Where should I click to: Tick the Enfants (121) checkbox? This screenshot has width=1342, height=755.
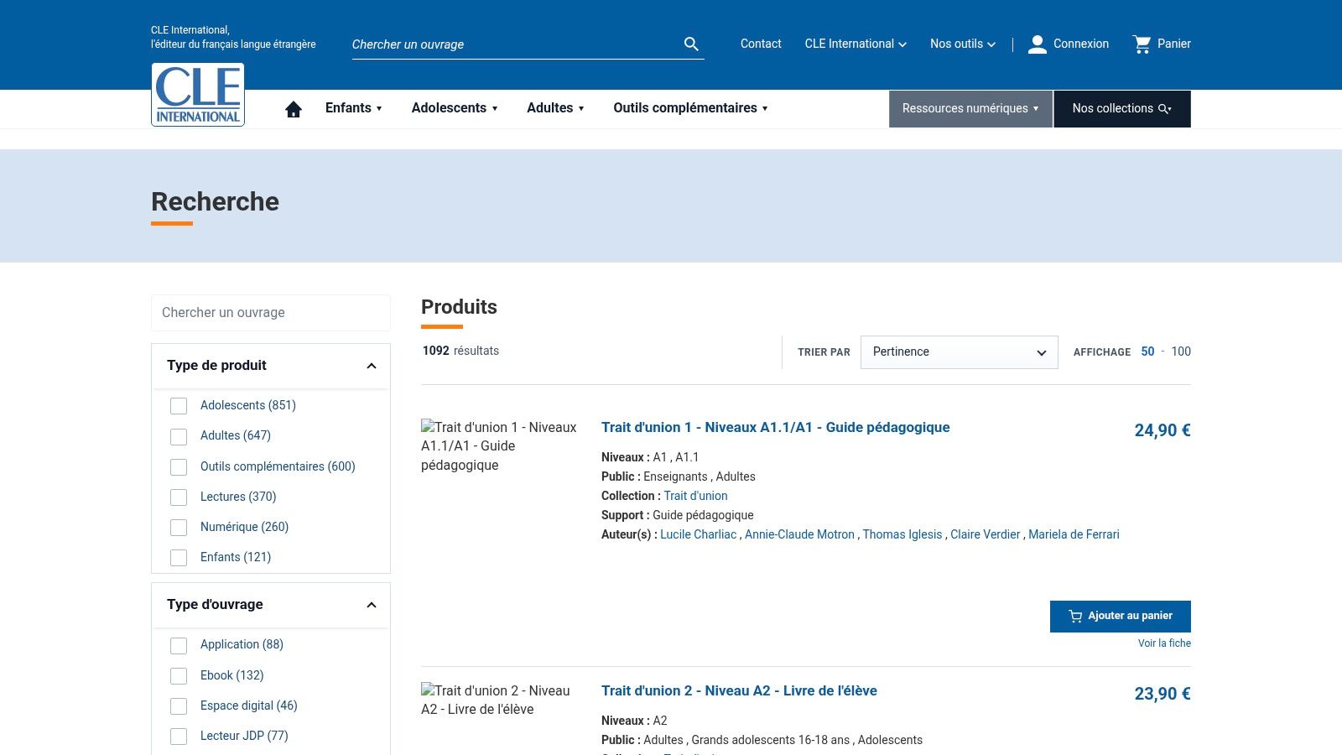pyautogui.click(x=179, y=558)
